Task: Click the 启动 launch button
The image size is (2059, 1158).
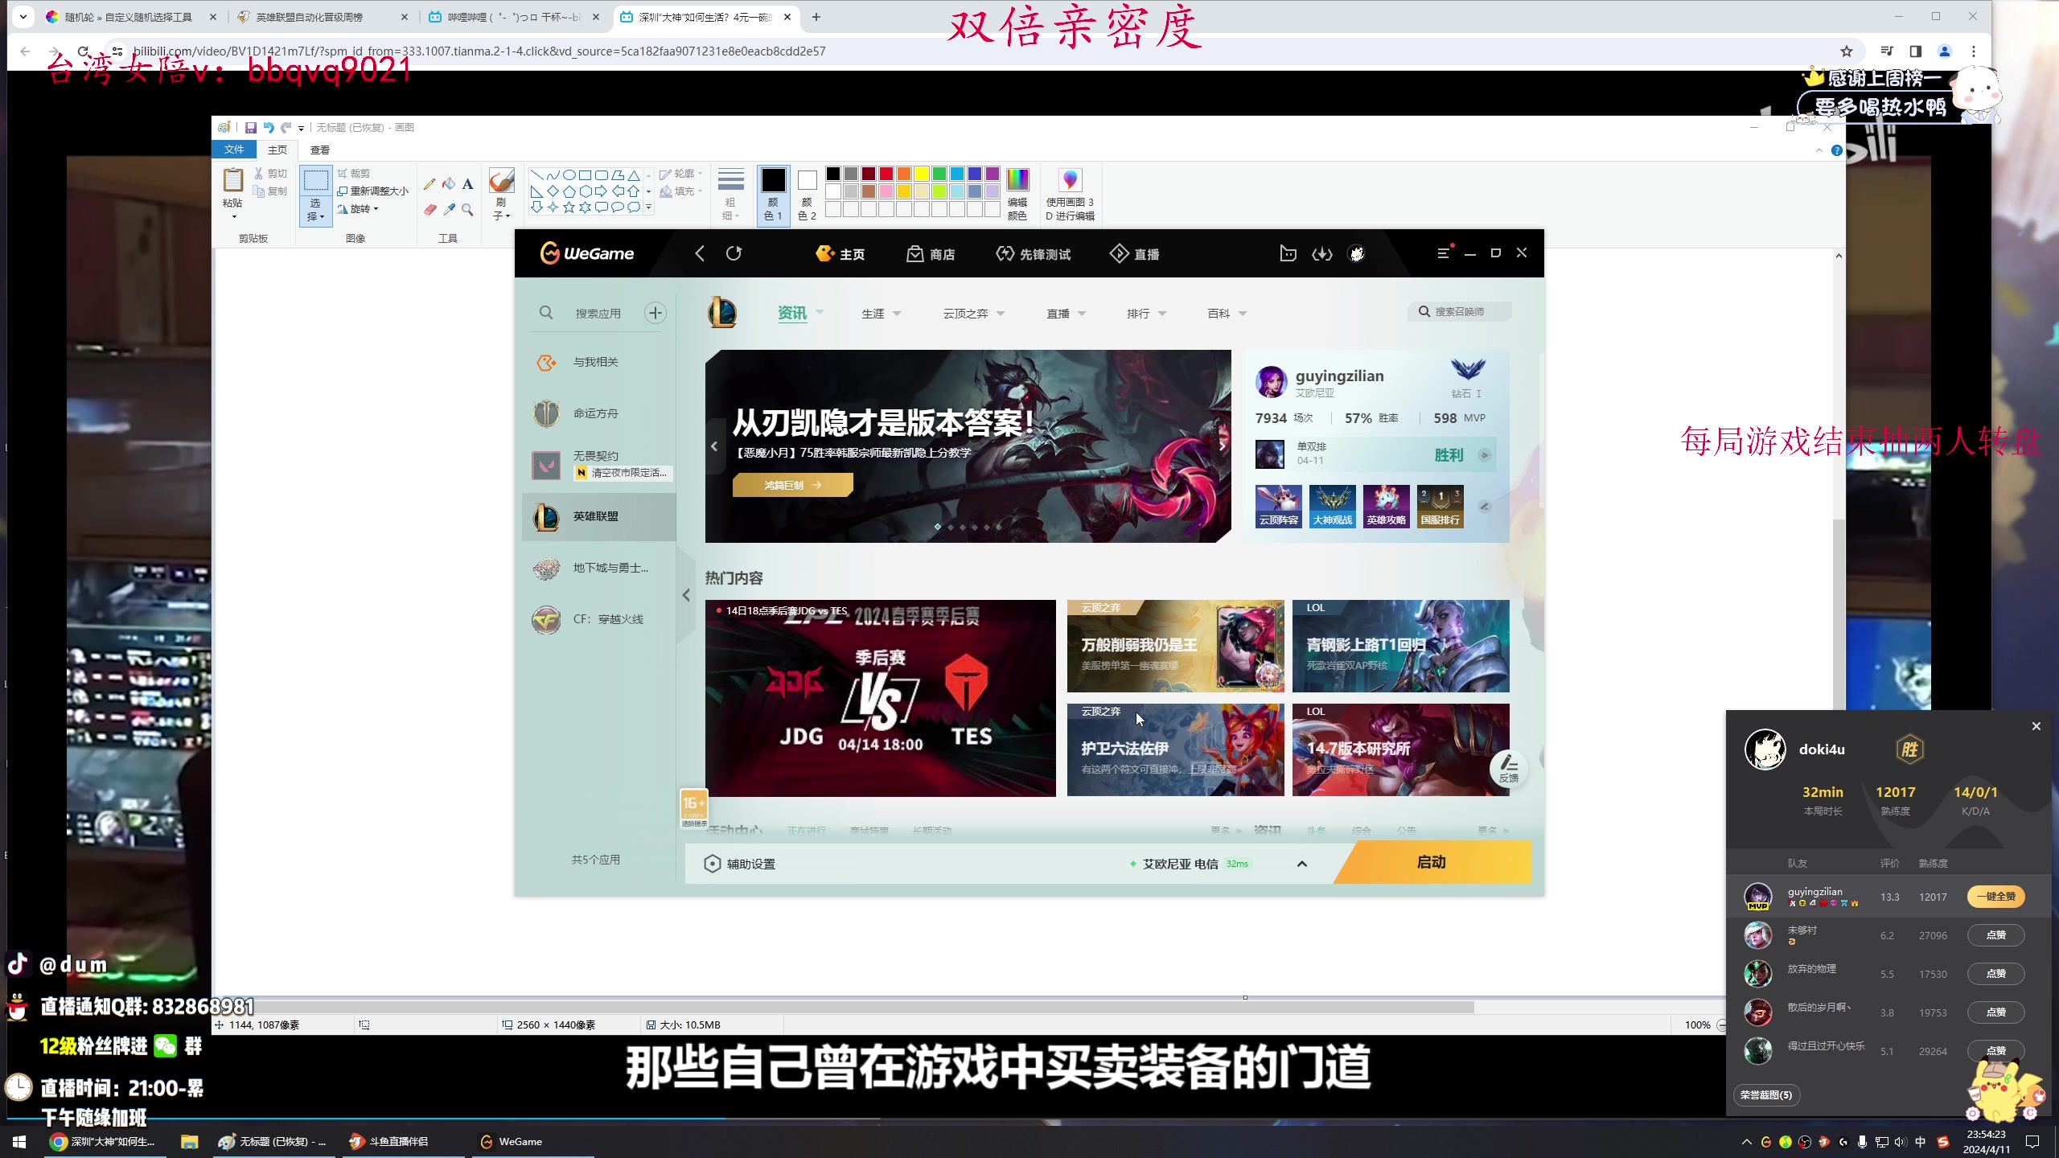Action: coord(1432,862)
